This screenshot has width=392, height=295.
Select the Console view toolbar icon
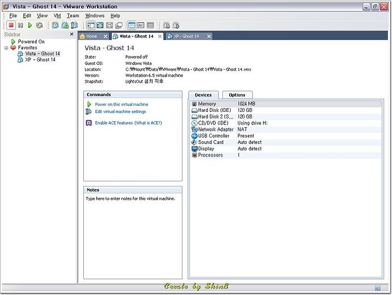141,26
